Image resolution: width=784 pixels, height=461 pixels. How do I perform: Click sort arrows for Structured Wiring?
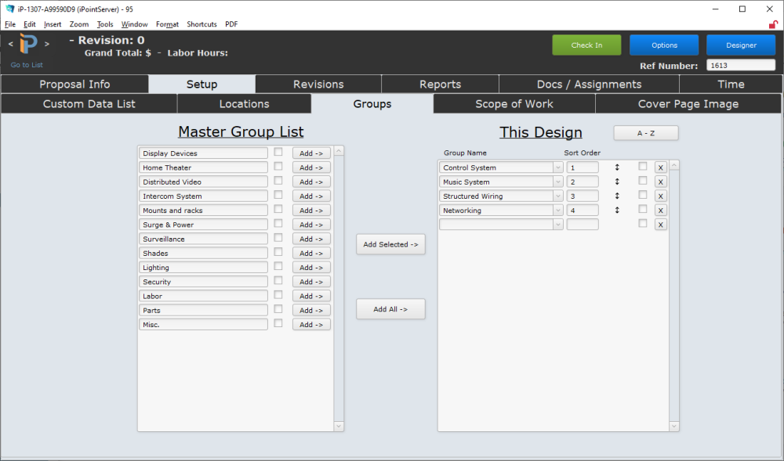coord(617,196)
